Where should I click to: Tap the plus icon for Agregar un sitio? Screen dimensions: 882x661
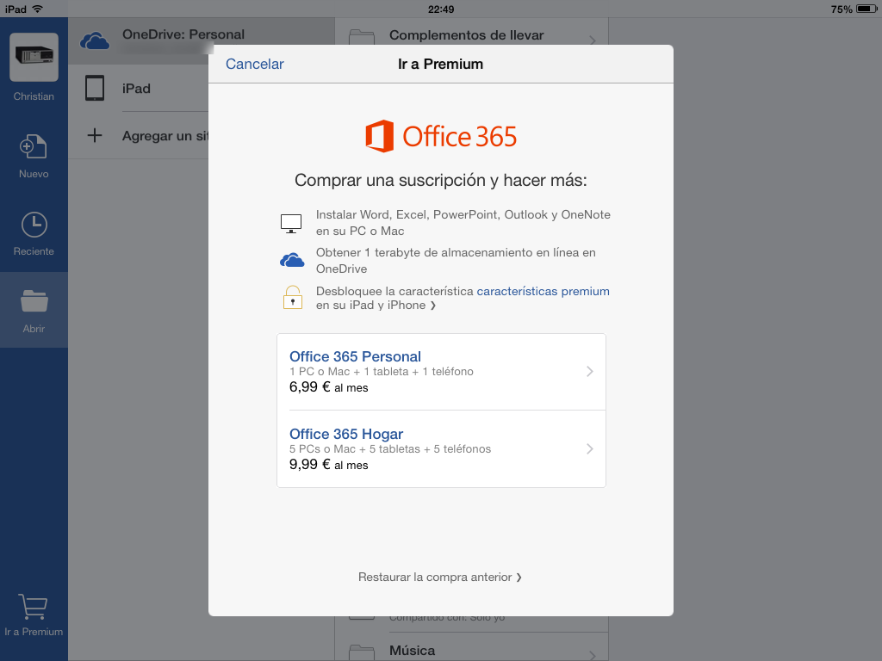pyautogui.click(x=95, y=135)
